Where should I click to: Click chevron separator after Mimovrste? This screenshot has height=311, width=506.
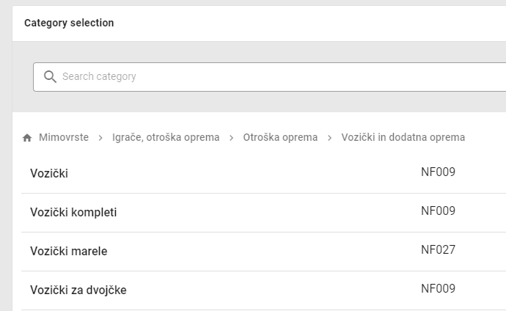pos(100,138)
